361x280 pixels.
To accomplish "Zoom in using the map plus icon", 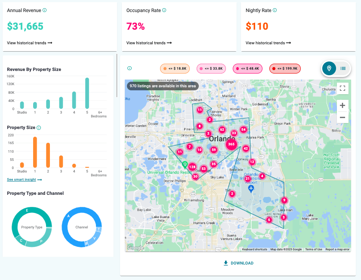I will (x=342, y=105).
